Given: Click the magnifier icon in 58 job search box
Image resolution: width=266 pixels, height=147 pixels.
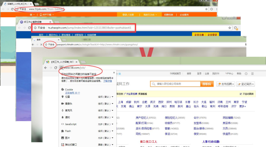Looking at the screenshot, I should 154,84.
